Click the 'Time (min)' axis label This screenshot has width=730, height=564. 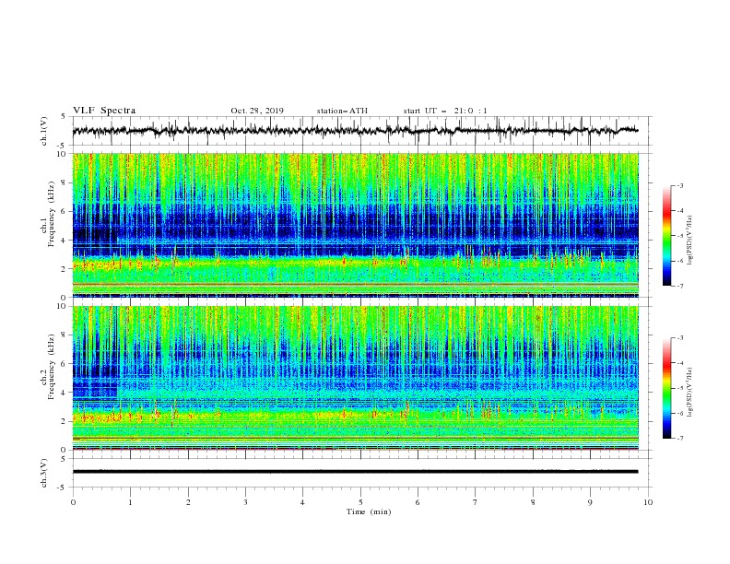[x=369, y=511]
